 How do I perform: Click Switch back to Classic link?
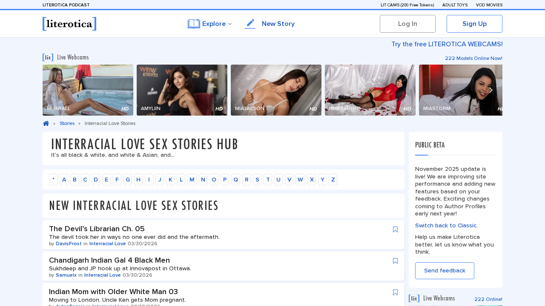pyautogui.click(x=446, y=225)
